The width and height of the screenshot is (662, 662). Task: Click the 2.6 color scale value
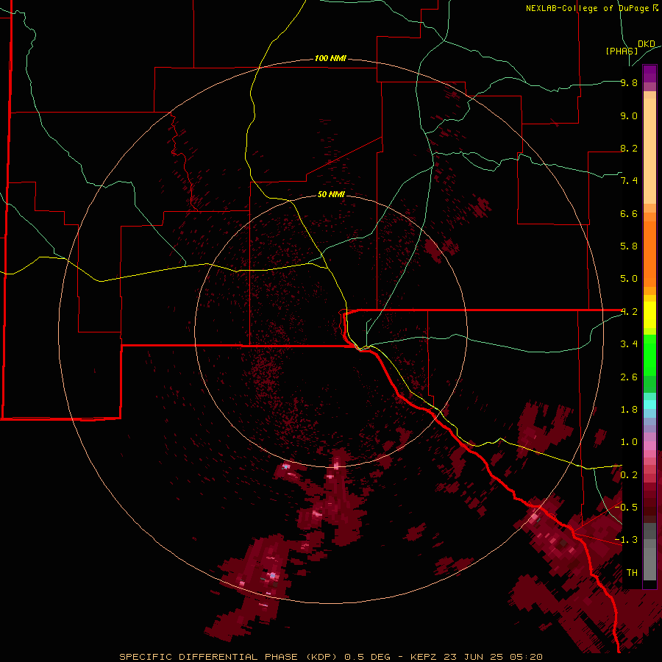pyautogui.click(x=629, y=377)
